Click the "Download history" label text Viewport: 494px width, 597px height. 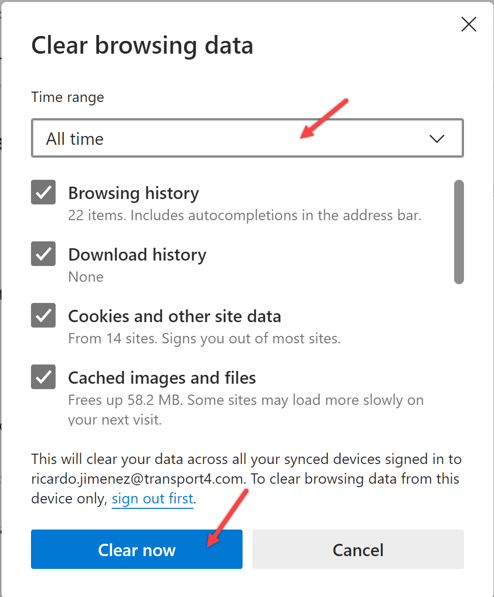(x=137, y=255)
